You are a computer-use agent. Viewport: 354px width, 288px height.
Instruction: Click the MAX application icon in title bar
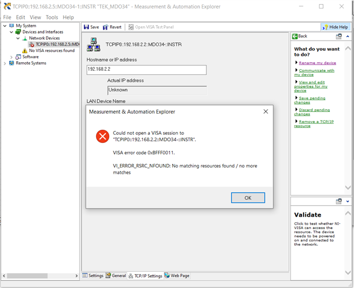point(7,6)
